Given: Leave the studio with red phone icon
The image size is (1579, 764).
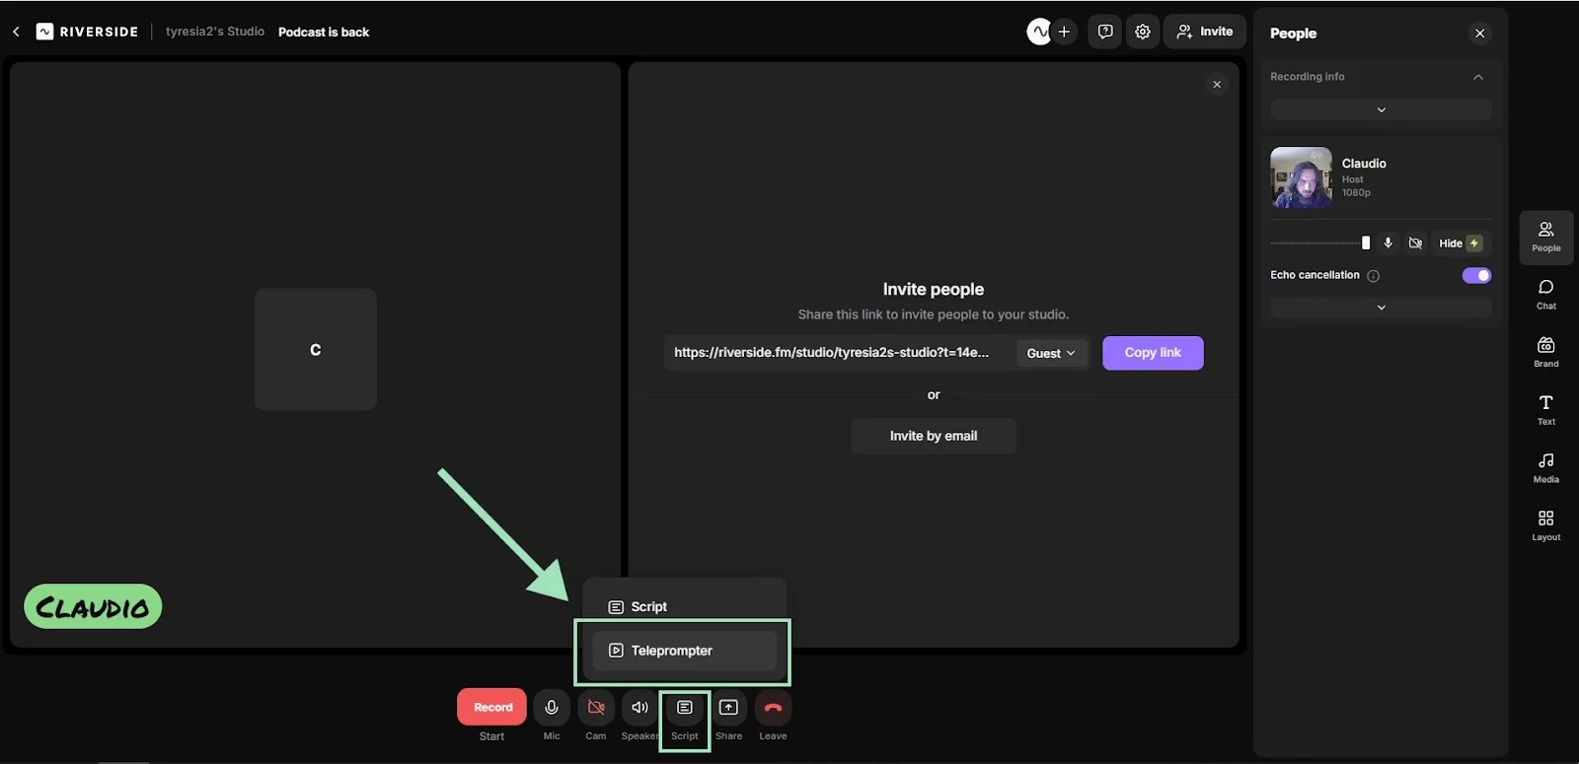Looking at the screenshot, I should coord(773,708).
